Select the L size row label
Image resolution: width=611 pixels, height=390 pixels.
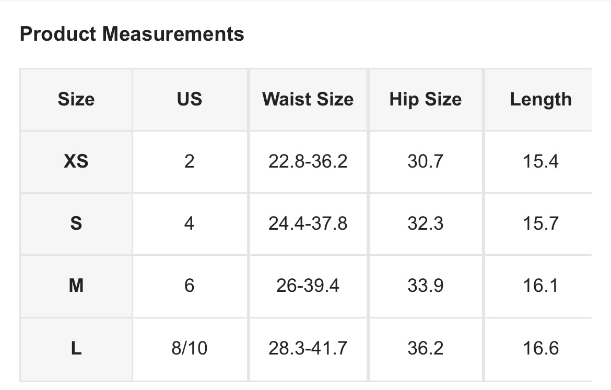tap(76, 348)
